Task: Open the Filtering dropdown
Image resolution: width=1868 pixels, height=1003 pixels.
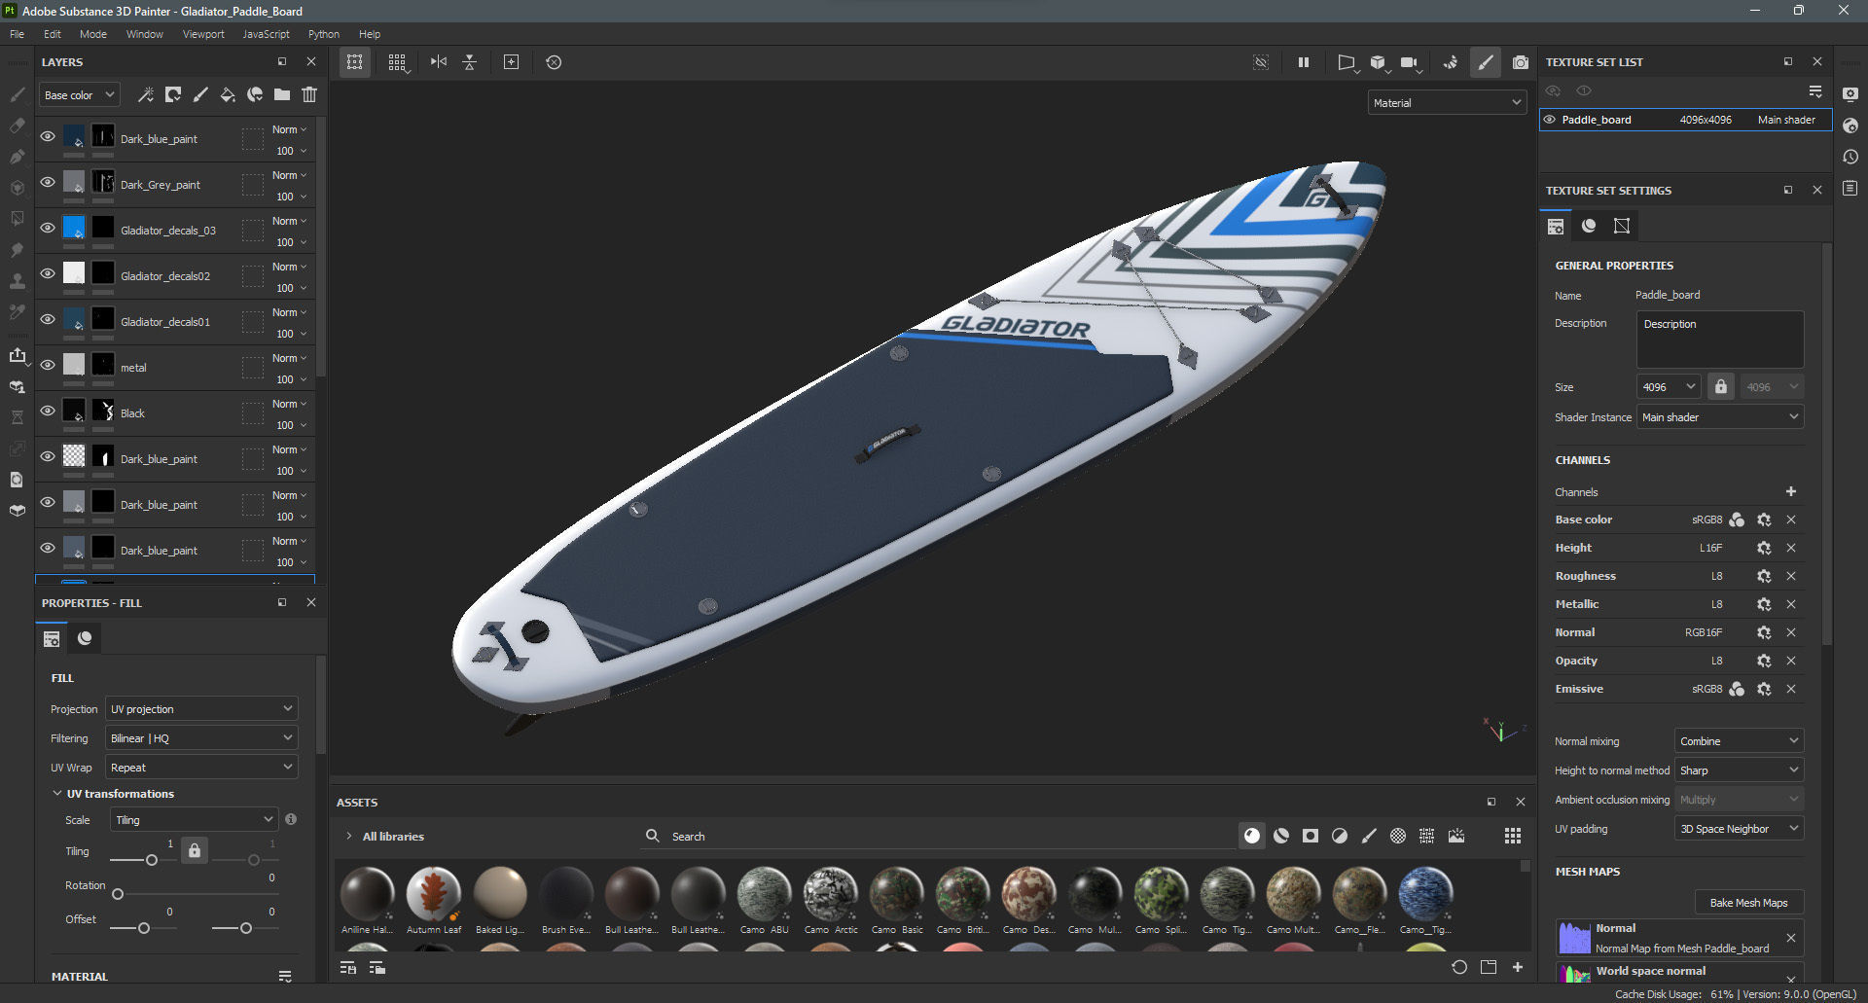Action: (x=201, y=737)
